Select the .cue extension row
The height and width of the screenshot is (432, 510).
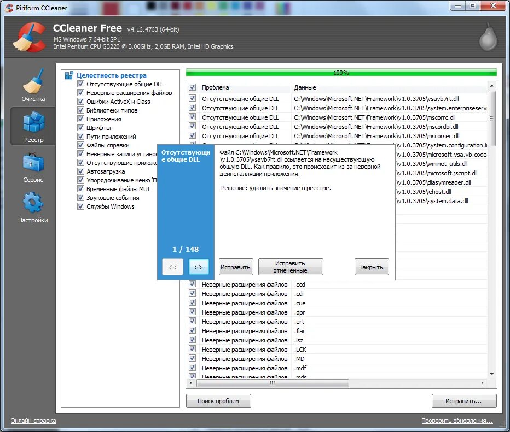(x=337, y=303)
